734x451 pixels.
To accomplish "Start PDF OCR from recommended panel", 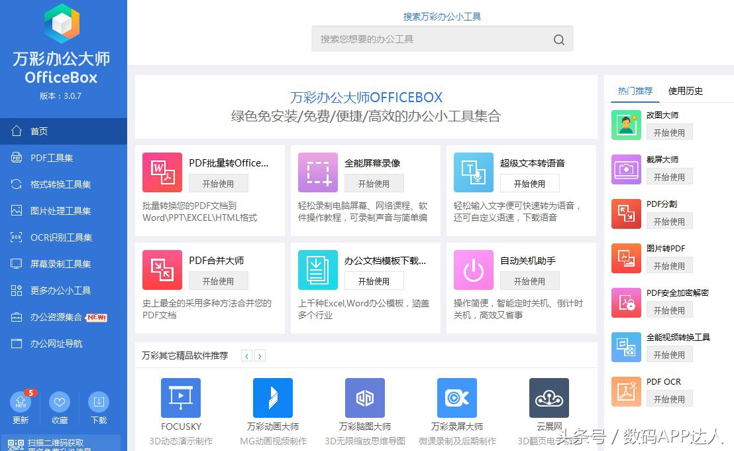I will [669, 399].
